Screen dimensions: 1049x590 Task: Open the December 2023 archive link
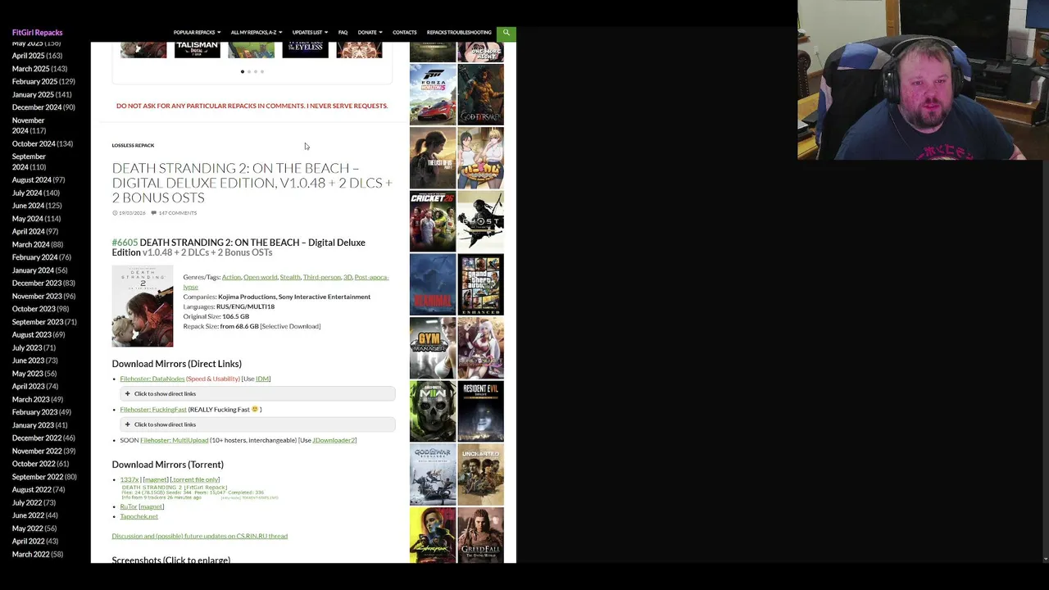(x=37, y=284)
